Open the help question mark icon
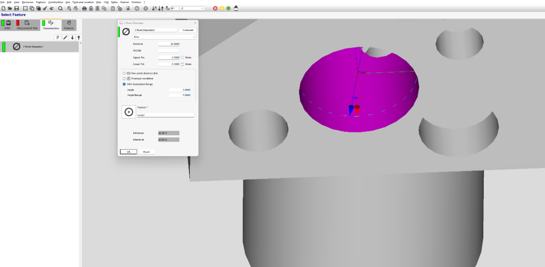545x267 pixels. [137, 8]
